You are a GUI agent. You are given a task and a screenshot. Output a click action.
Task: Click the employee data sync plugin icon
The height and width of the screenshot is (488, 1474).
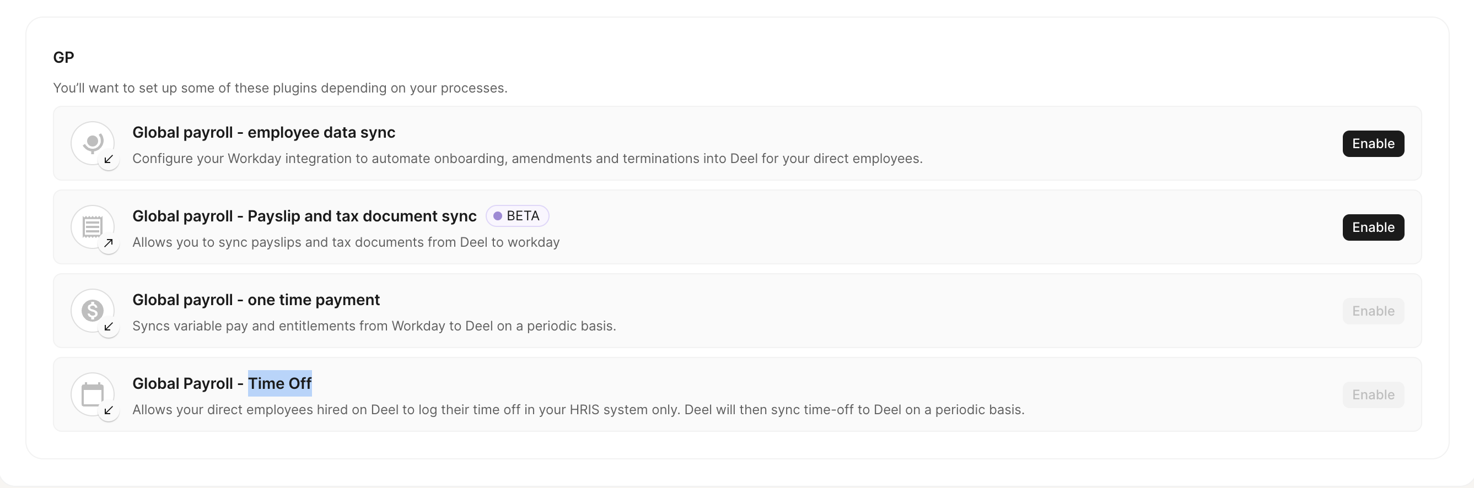coord(92,142)
